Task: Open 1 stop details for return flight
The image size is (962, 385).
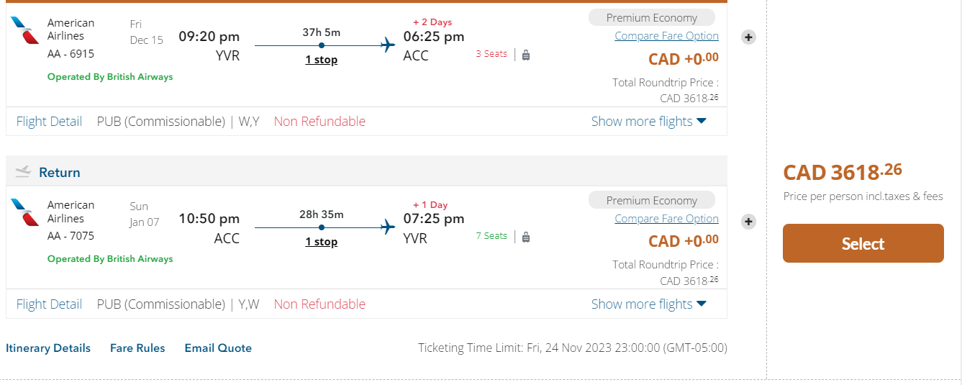Action: click(x=321, y=242)
